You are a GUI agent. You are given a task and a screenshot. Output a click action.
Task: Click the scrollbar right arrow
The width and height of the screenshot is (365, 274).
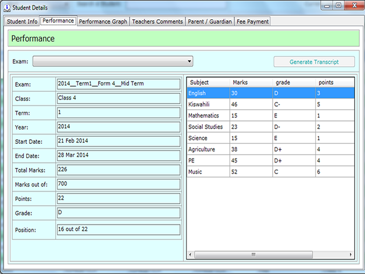point(351,254)
